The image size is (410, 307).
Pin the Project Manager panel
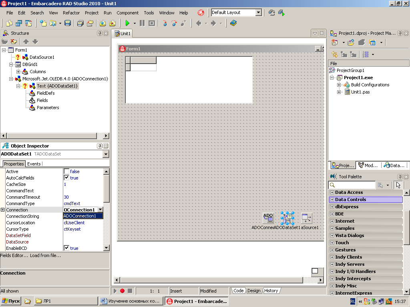pyautogui.click(x=400, y=33)
